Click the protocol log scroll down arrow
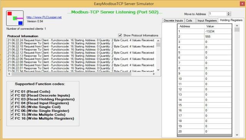 pyautogui.click(x=158, y=70)
